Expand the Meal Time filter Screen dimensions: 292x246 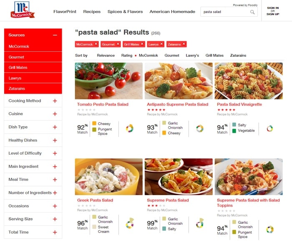[x=55, y=180]
